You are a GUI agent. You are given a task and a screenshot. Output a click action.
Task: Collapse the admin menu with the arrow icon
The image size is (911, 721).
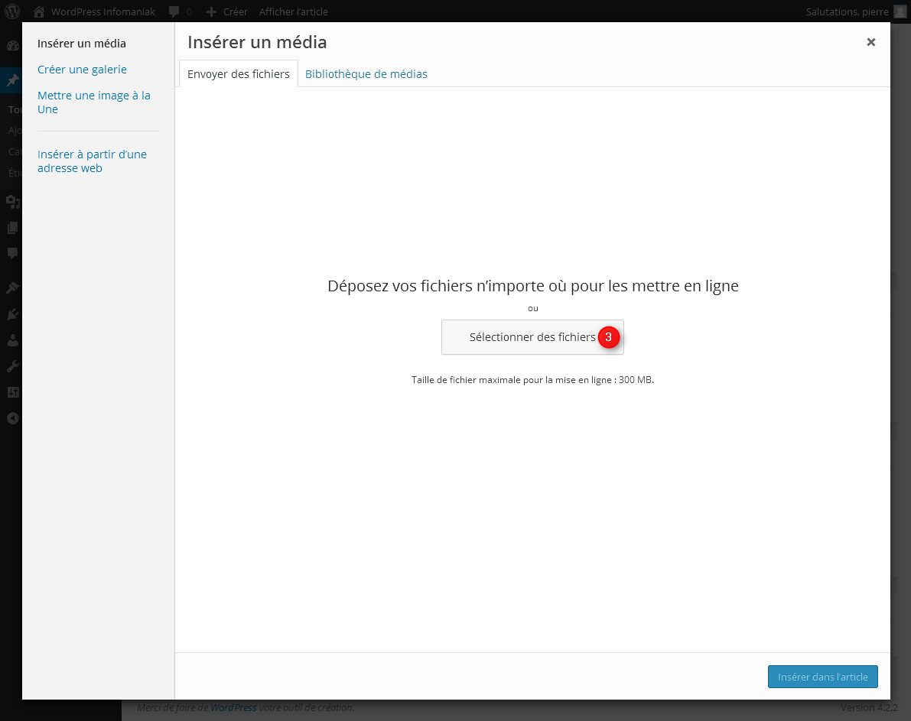coord(12,418)
